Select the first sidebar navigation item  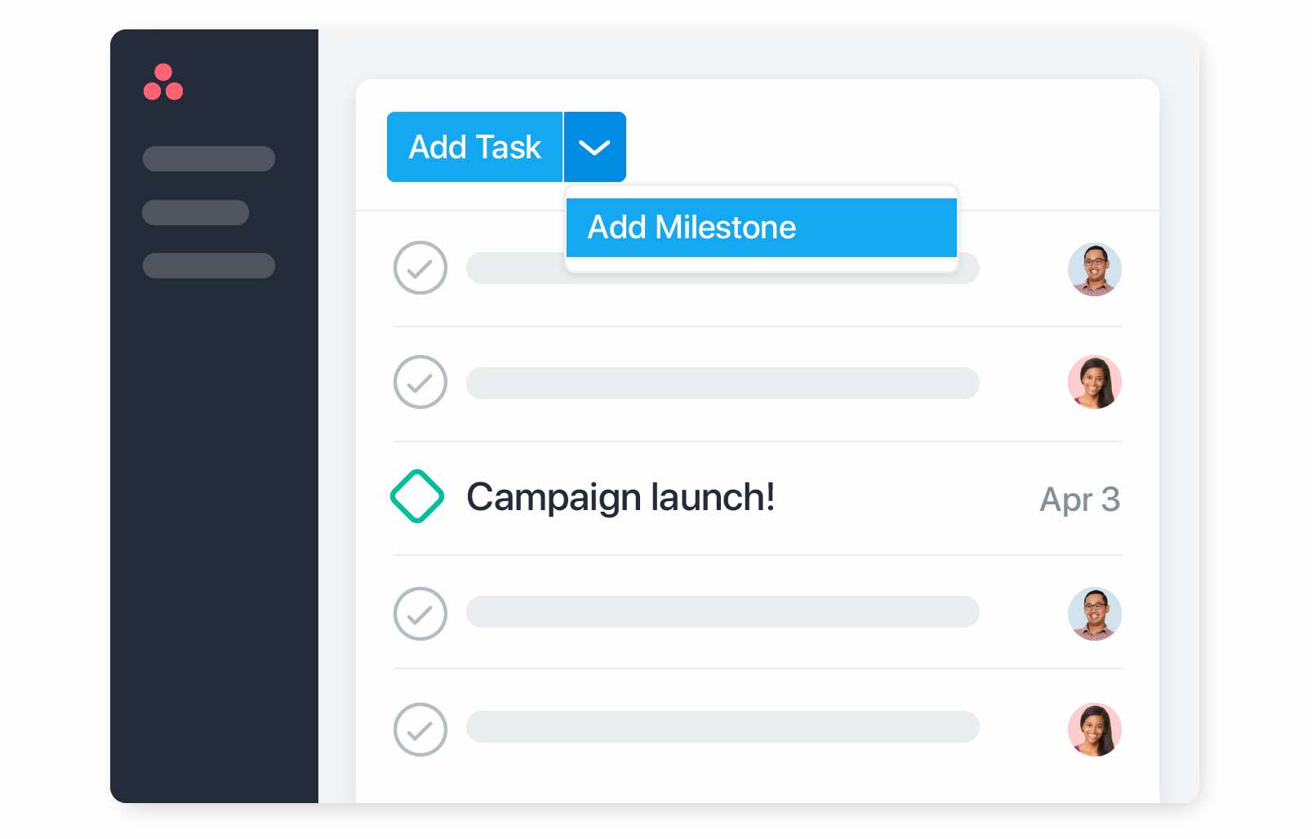tap(209, 158)
